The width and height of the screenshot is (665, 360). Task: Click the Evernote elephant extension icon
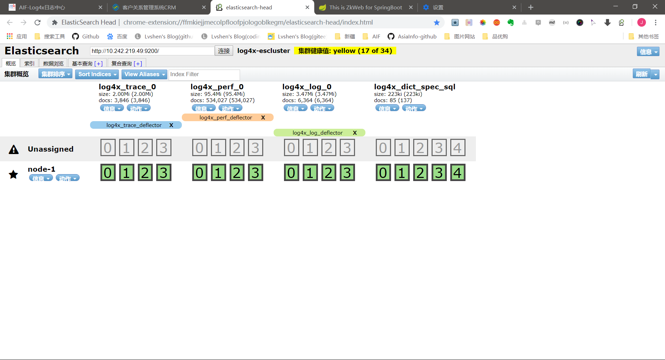[x=511, y=22]
